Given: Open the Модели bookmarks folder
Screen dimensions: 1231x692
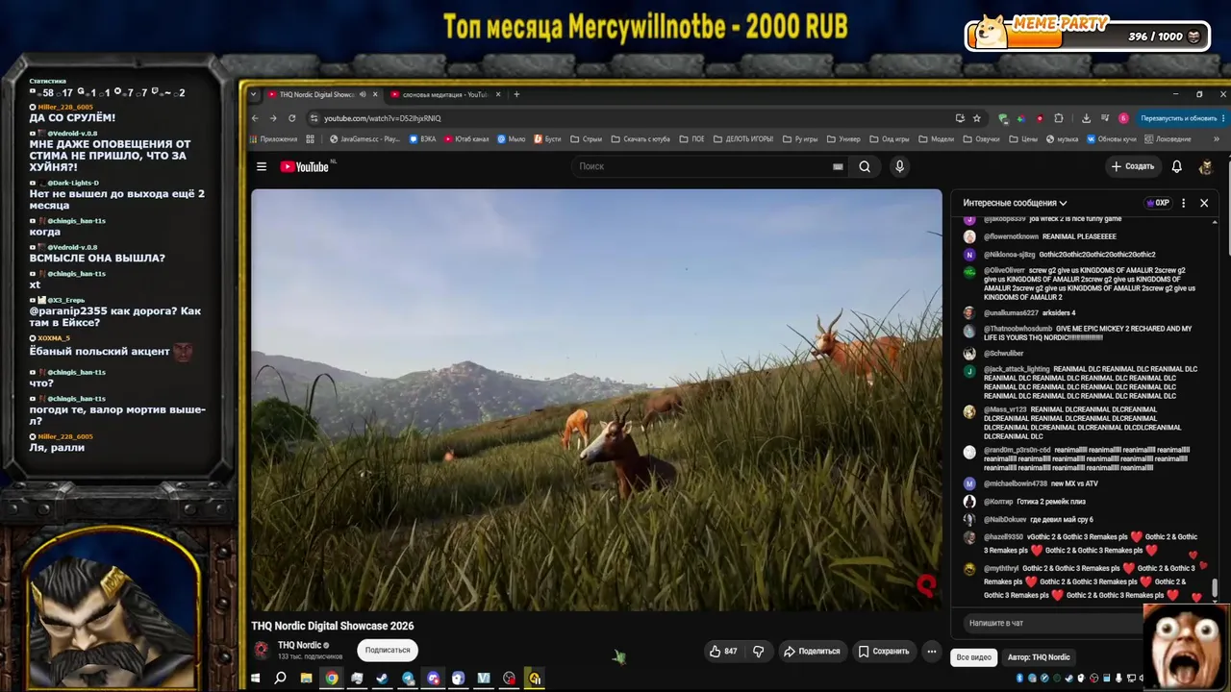Looking at the screenshot, I should tap(936, 139).
